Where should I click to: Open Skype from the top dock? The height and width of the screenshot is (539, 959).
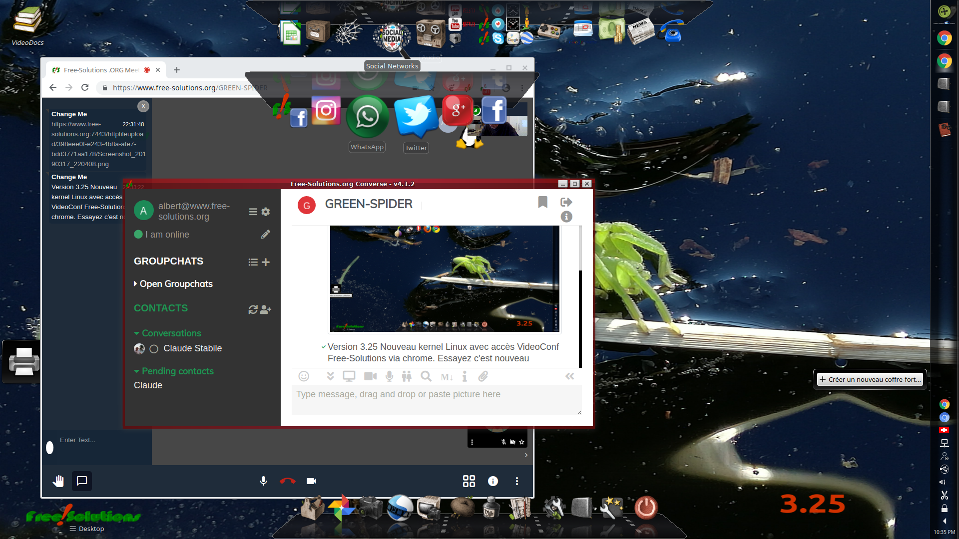[498, 38]
